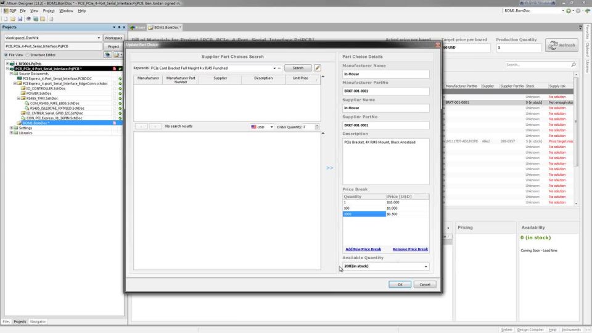
Task: Click the DXP menu icon
Action: click(6, 11)
